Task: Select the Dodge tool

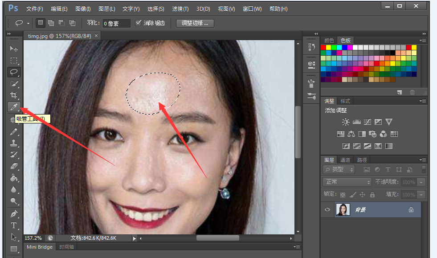Action: (14, 201)
